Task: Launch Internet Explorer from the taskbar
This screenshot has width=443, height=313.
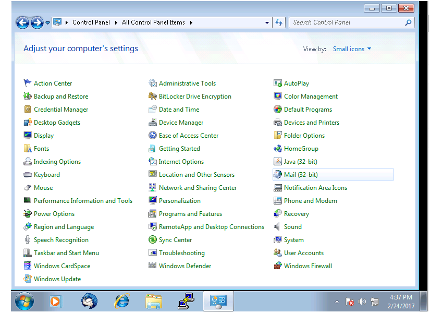Action: 122,301
